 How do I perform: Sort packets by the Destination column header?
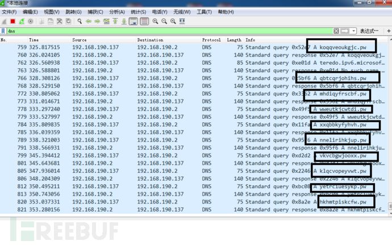click(169, 40)
